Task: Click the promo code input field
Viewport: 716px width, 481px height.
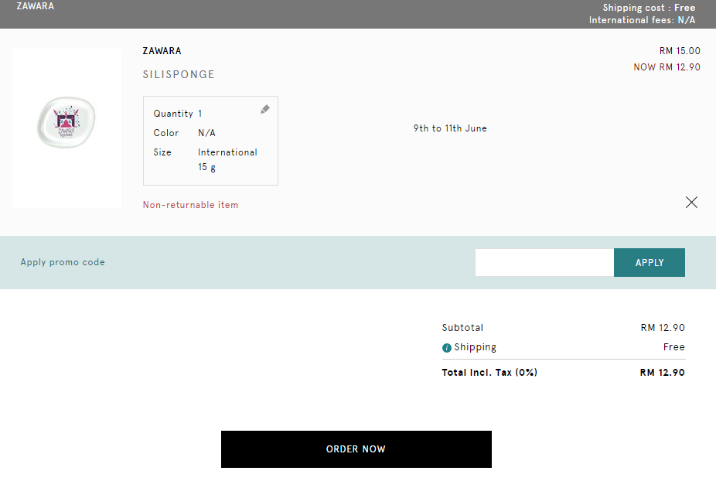Action: (x=544, y=263)
